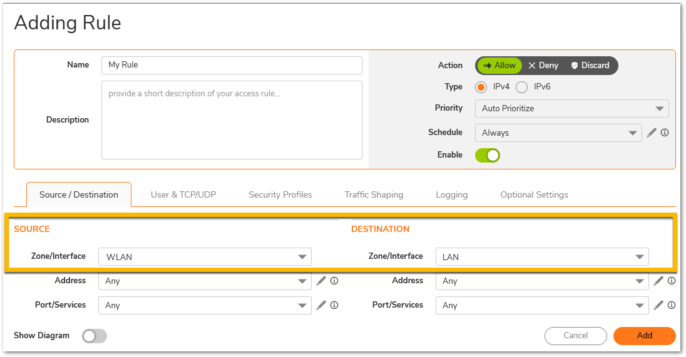
Task: Edit Source Port/Services with the pencil icon
Action: click(x=321, y=305)
